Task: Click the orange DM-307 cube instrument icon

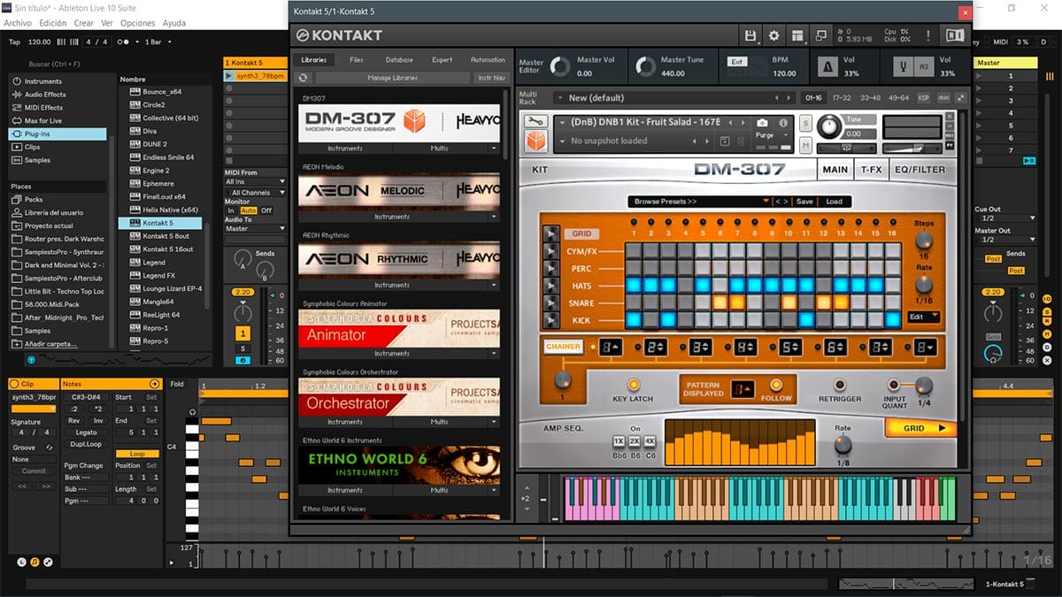Action: point(536,141)
